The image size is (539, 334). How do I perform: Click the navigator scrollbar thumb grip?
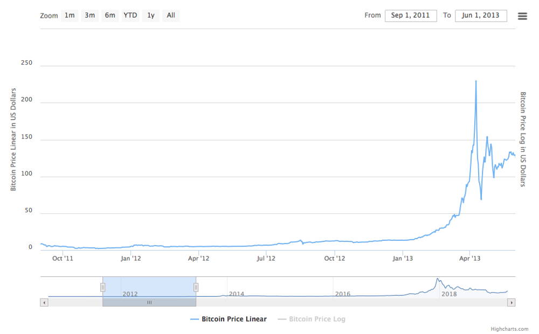pos(149,303)
